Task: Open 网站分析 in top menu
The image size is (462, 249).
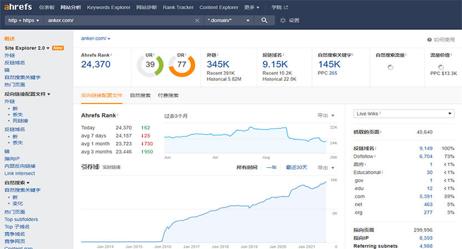Action: pyautogui.click(x=71, y=7)
